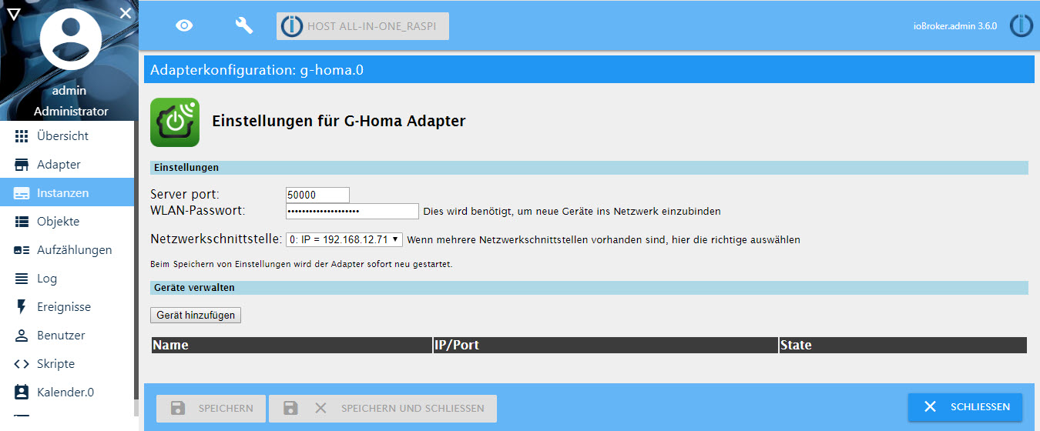Open Kalender.0 in the sidebar
Image resolution: width=1040 pixels, height=431 pixels.
point(67,393)
